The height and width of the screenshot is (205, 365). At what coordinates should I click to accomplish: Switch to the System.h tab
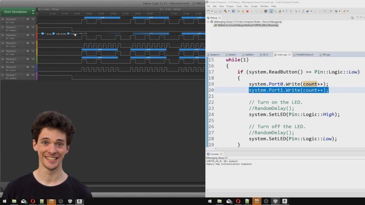214,54
